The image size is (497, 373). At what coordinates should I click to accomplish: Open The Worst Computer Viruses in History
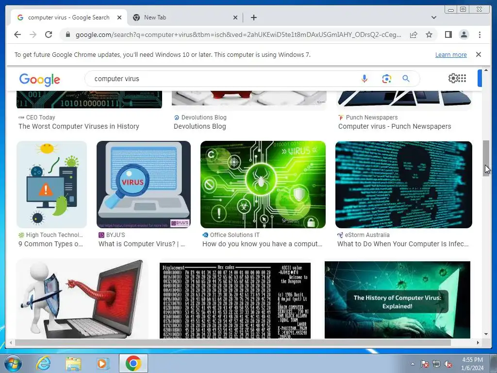click(x=79, y=126)
